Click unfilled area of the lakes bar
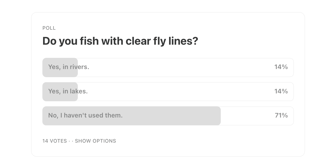 tap(177, 92)
